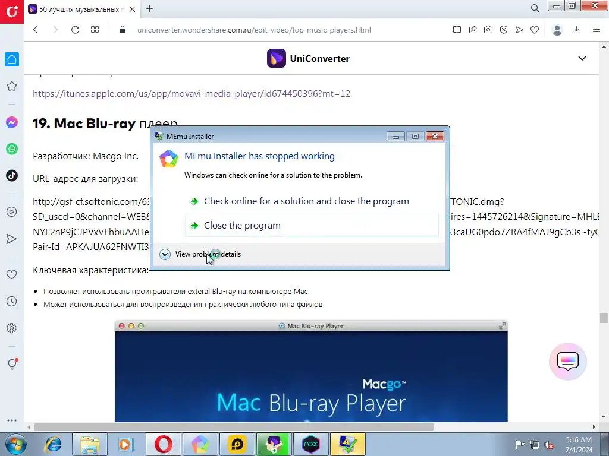The width and height of the screenshot is (609, 456).
Task: Open Windows Media Player taskbar icon
Action: coord(125,444)
